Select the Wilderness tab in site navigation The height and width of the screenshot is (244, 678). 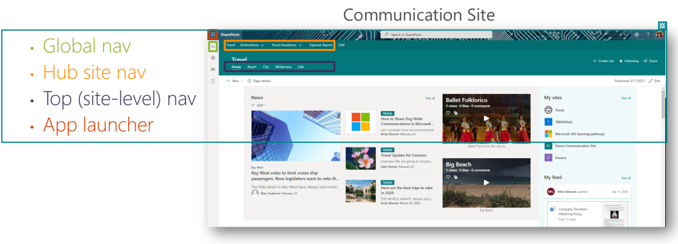283,67
